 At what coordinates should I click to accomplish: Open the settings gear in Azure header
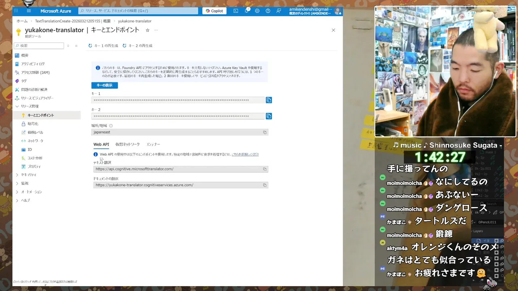click(257, 11)
